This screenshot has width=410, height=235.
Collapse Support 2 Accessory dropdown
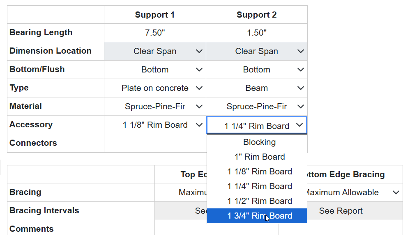257,126
